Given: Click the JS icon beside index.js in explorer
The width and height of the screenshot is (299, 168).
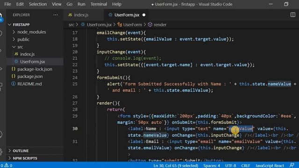Looking at the screenshot, I should (x=16, y=54).
